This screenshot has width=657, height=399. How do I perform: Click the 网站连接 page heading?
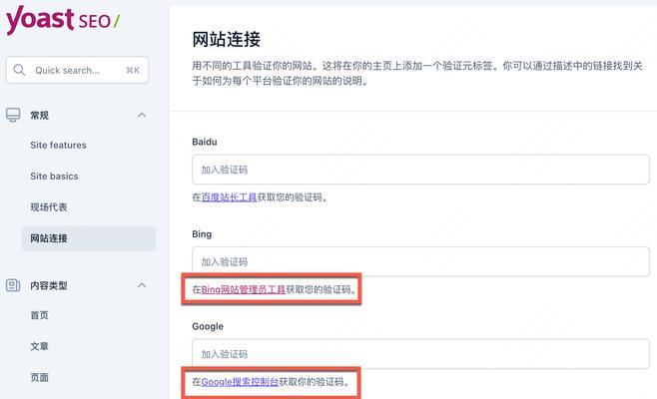tap(227, 39)
